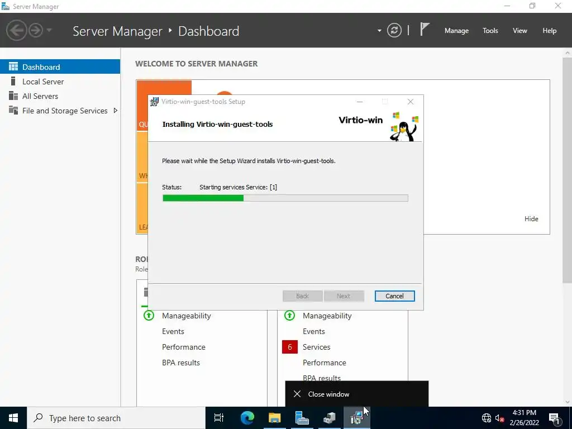Open the Tools menu

coord(490,31)
